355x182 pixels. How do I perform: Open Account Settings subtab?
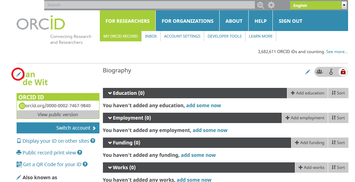pos(182,36)
